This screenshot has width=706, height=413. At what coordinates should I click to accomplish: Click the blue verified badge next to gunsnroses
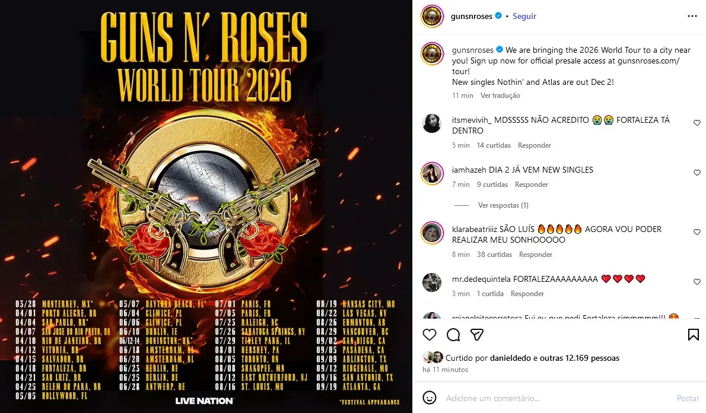[498, 16]
